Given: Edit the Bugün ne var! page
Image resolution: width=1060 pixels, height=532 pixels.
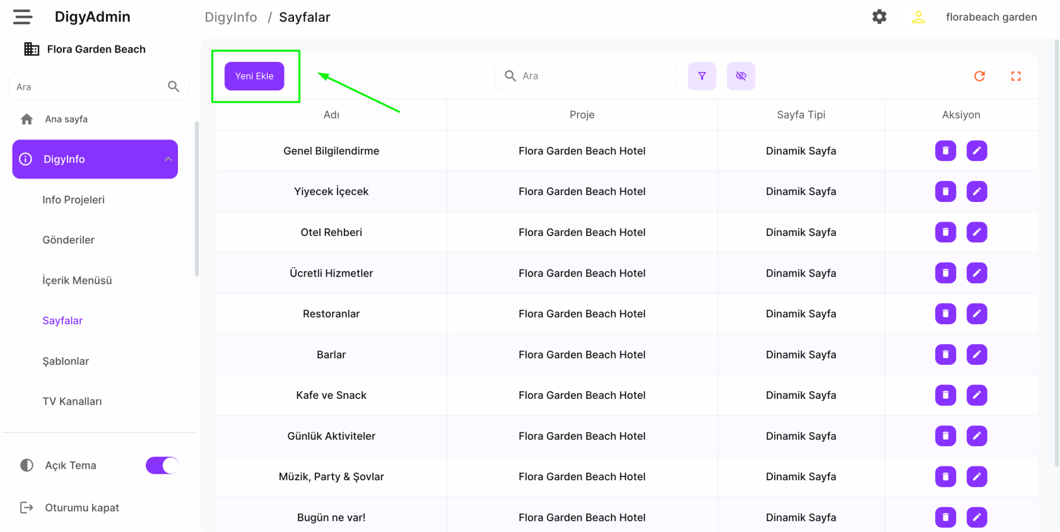Looking at the screenshot, I should click(977, 517).
